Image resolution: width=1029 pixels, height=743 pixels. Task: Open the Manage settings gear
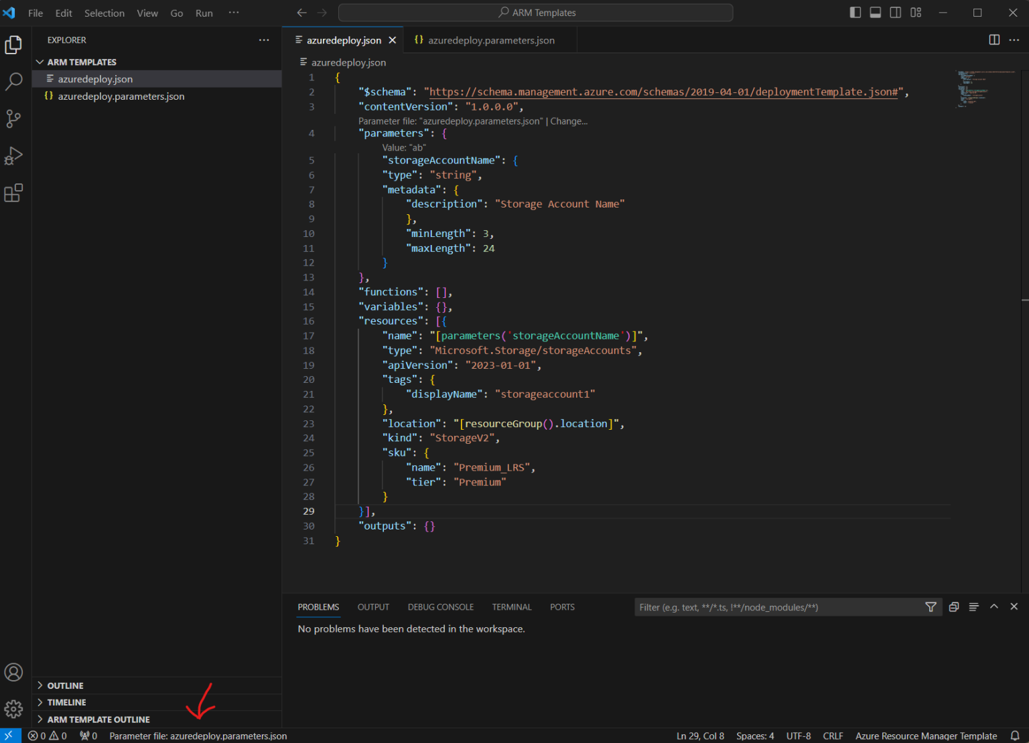pyautogui.click(x=13, y=709)
